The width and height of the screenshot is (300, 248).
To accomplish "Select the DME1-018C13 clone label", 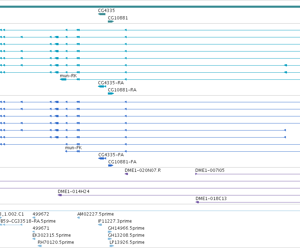I will pos(211,199).
